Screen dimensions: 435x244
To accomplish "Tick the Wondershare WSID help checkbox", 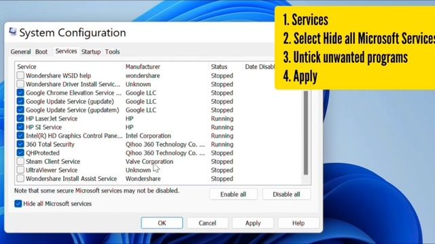I will (20, 75).
